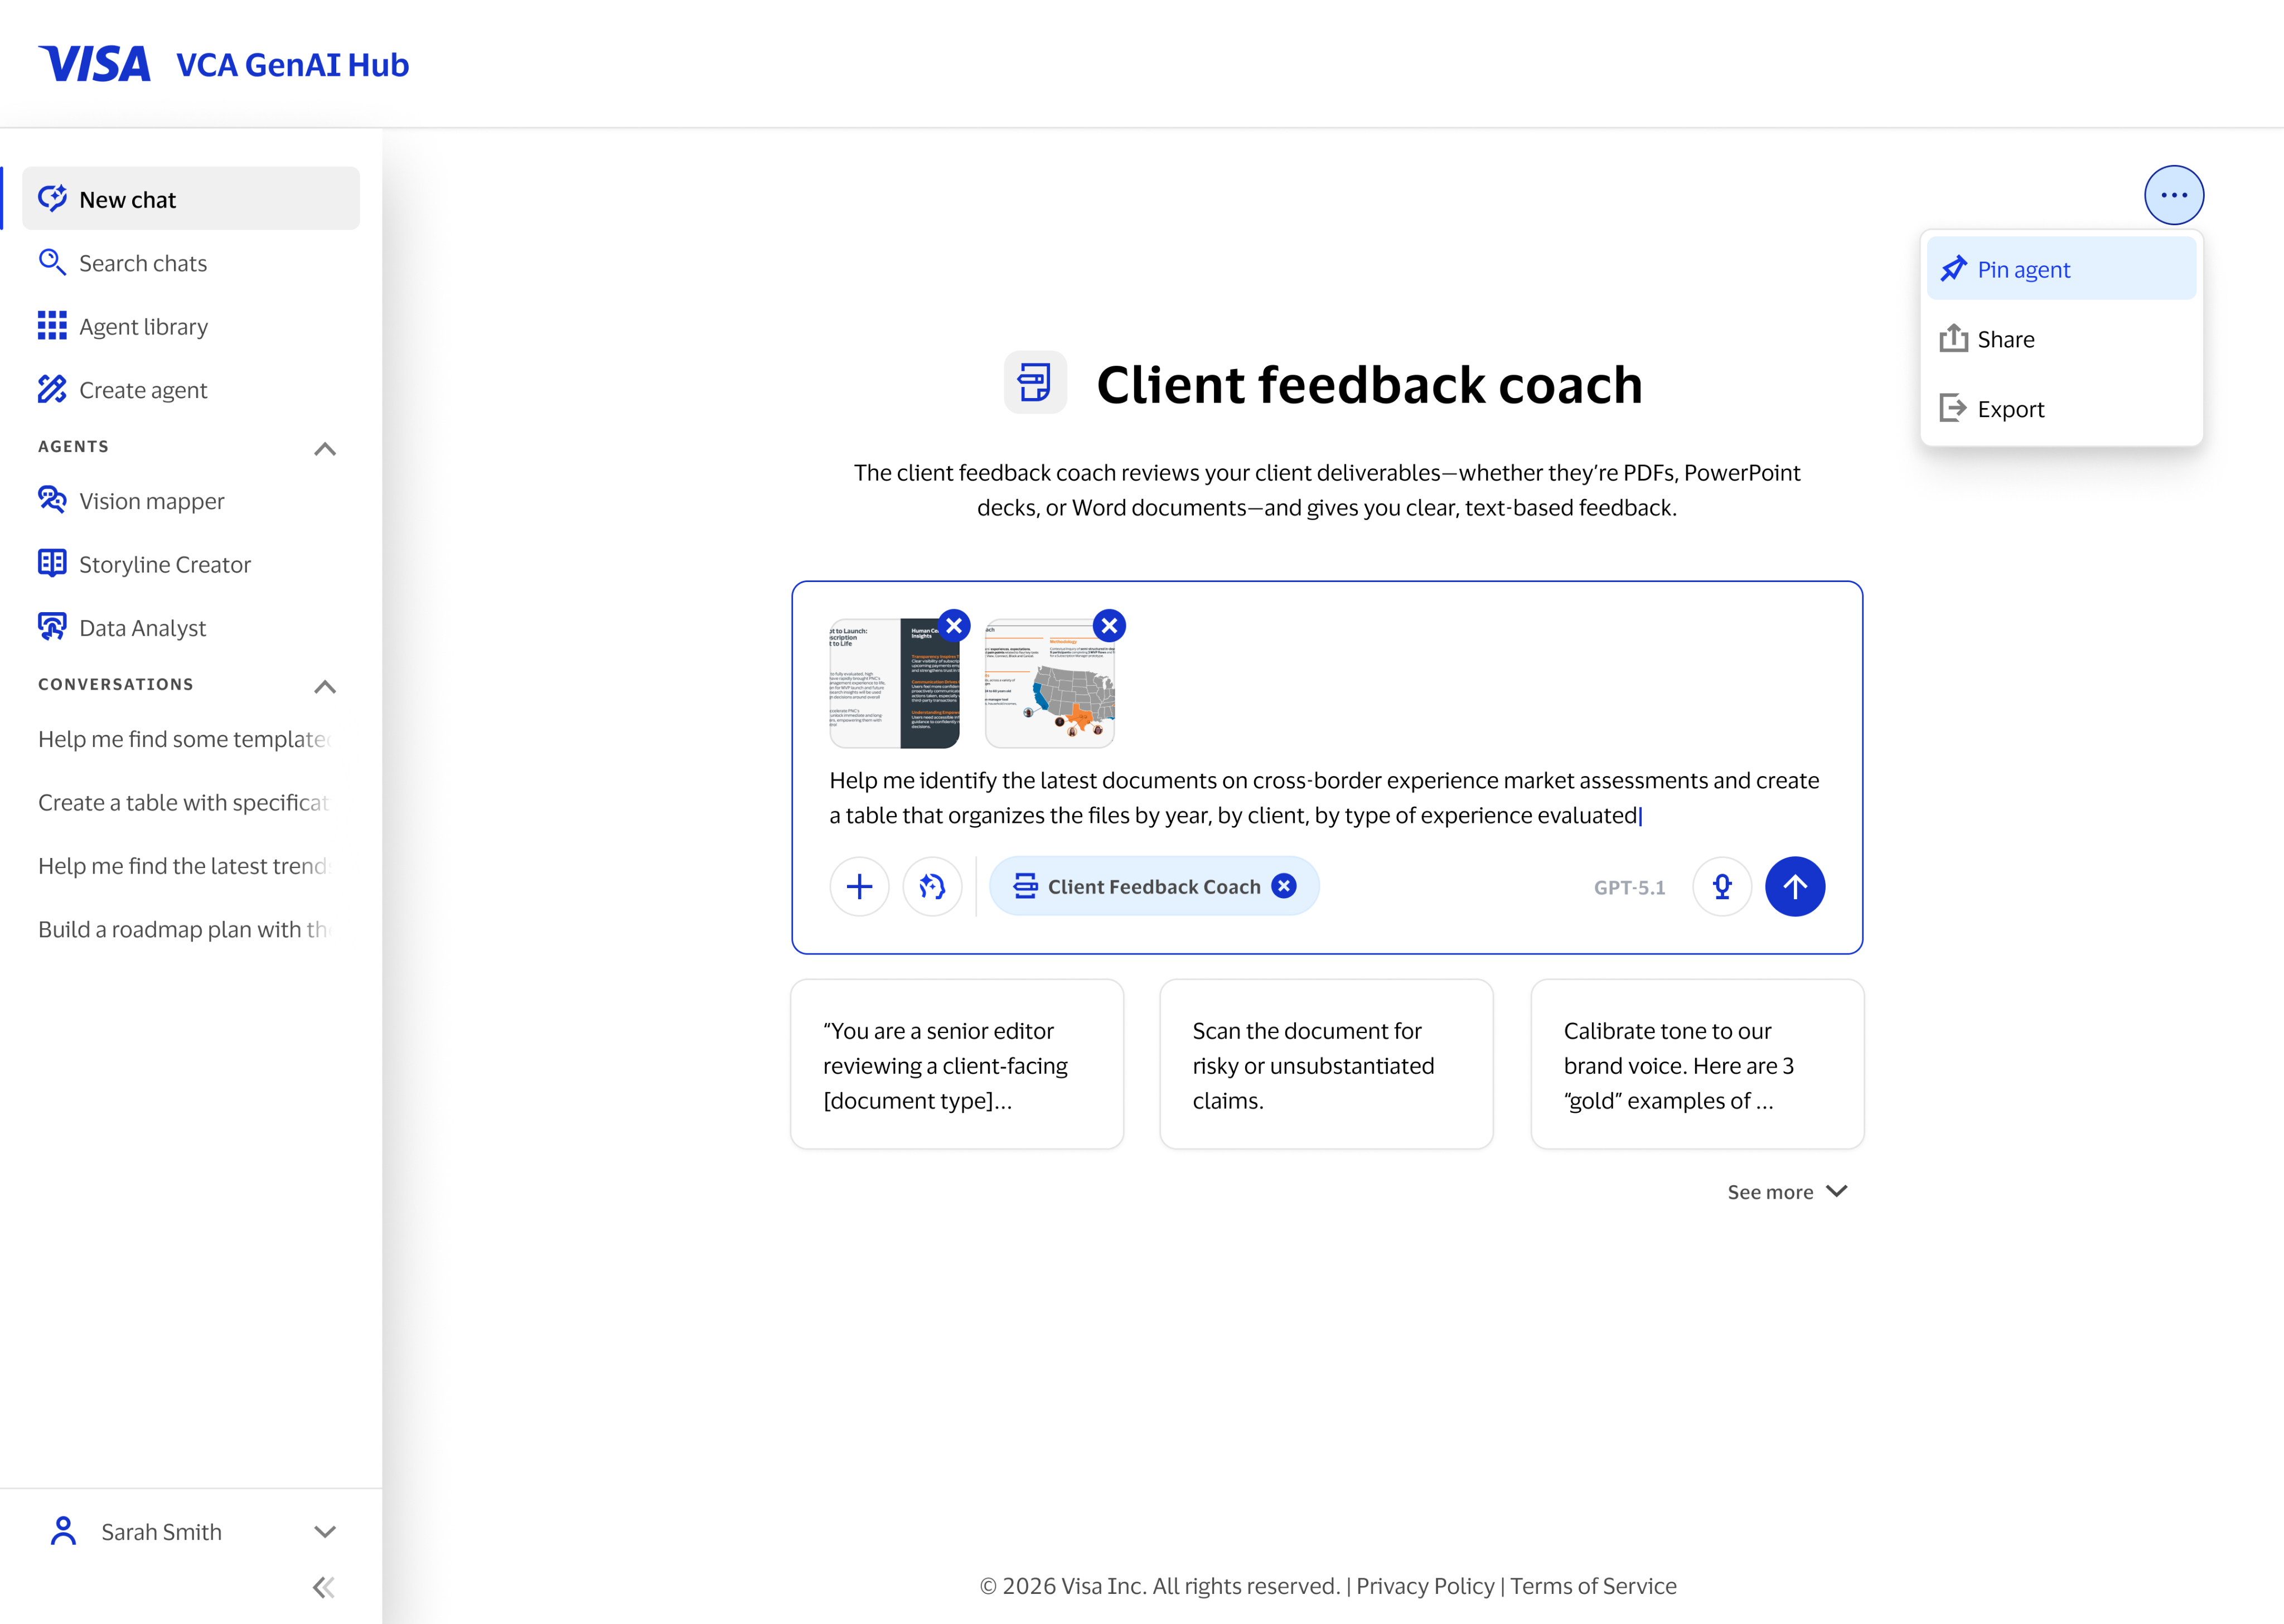
Task: Use the 'You are a senior editor' prompt card
Action: (957, 1065)
